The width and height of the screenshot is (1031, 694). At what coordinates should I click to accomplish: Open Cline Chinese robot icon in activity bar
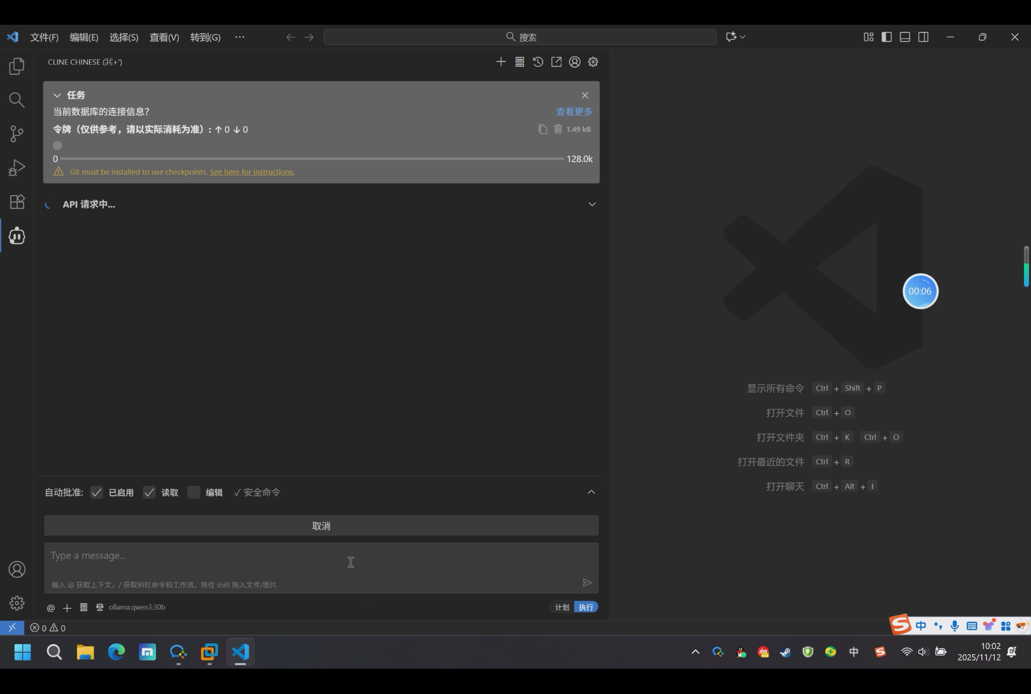(17, 236)
